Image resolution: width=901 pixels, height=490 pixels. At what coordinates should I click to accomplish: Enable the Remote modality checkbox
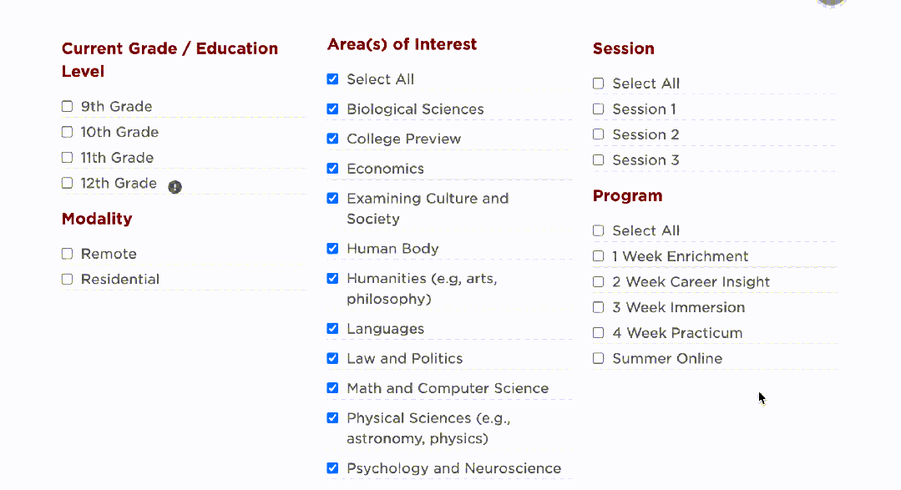coord(68,254)
